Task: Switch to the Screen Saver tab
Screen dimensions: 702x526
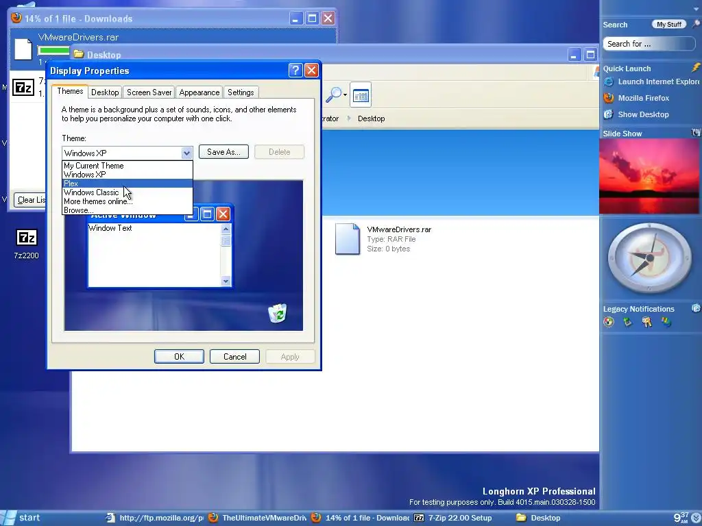Action: point(149,92)
